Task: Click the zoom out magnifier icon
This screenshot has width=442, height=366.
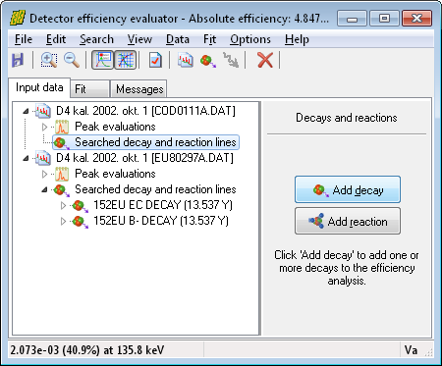Action: click(72, 60)
